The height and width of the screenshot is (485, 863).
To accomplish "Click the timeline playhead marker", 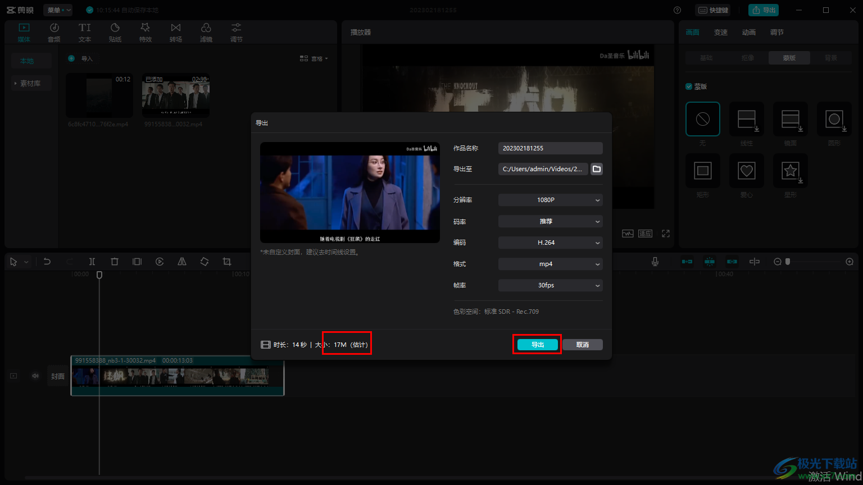I will point(99,274).
